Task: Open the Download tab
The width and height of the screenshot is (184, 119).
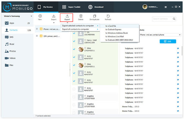Action: (x=96, y=7)
